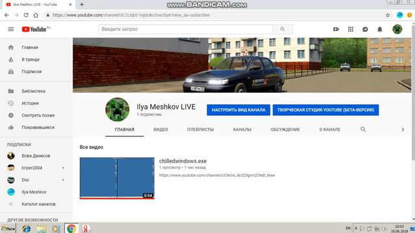Click the browser reload button
Screen dimensions: 415x233
pos(26,15)
